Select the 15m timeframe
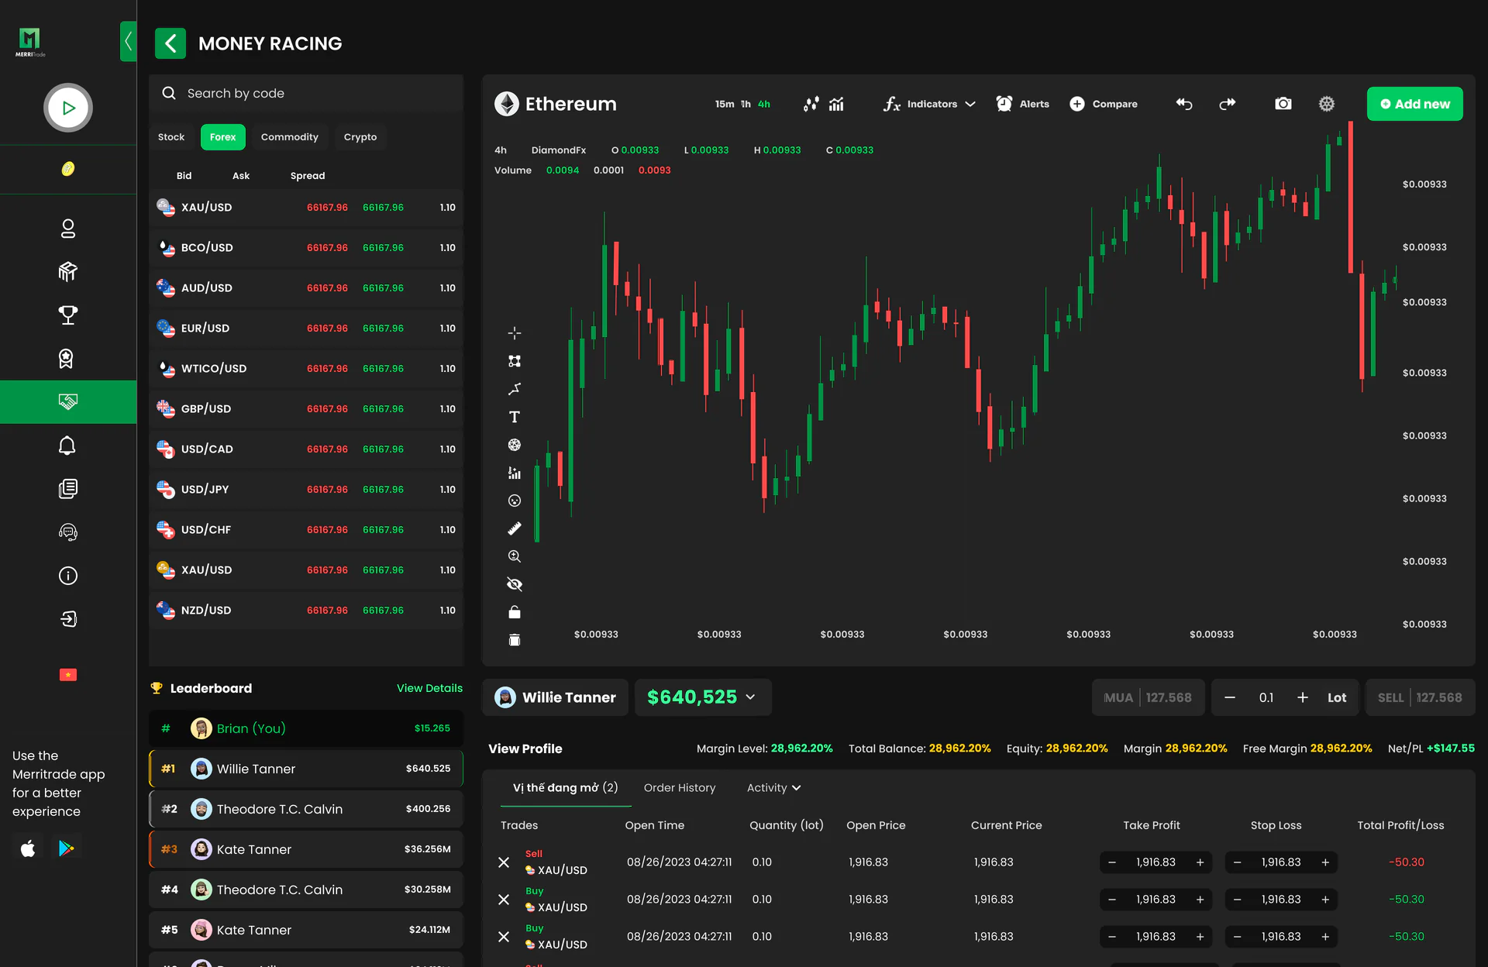1488x967 pixels. coord(725,104)
